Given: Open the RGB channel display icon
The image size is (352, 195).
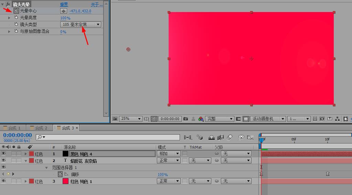Looking at the screenshot, I should tap(201, 119).
